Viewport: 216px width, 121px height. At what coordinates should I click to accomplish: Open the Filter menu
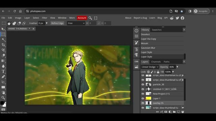[x=45, y=18]
